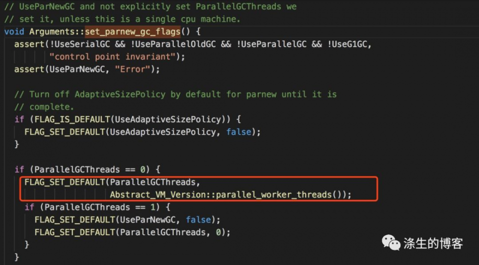Click the first comment line starting with UseParNewGC
The image size is (479, 265).
pos(150,7)
